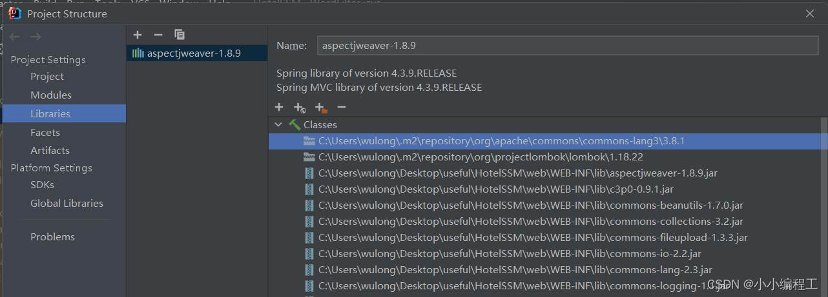
Task: Click the Spring MVC library version text
Action: pyautogui.click(x=379, y=87)
